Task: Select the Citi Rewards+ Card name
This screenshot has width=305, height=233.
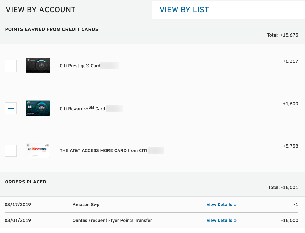Action: tap(82, 109)
